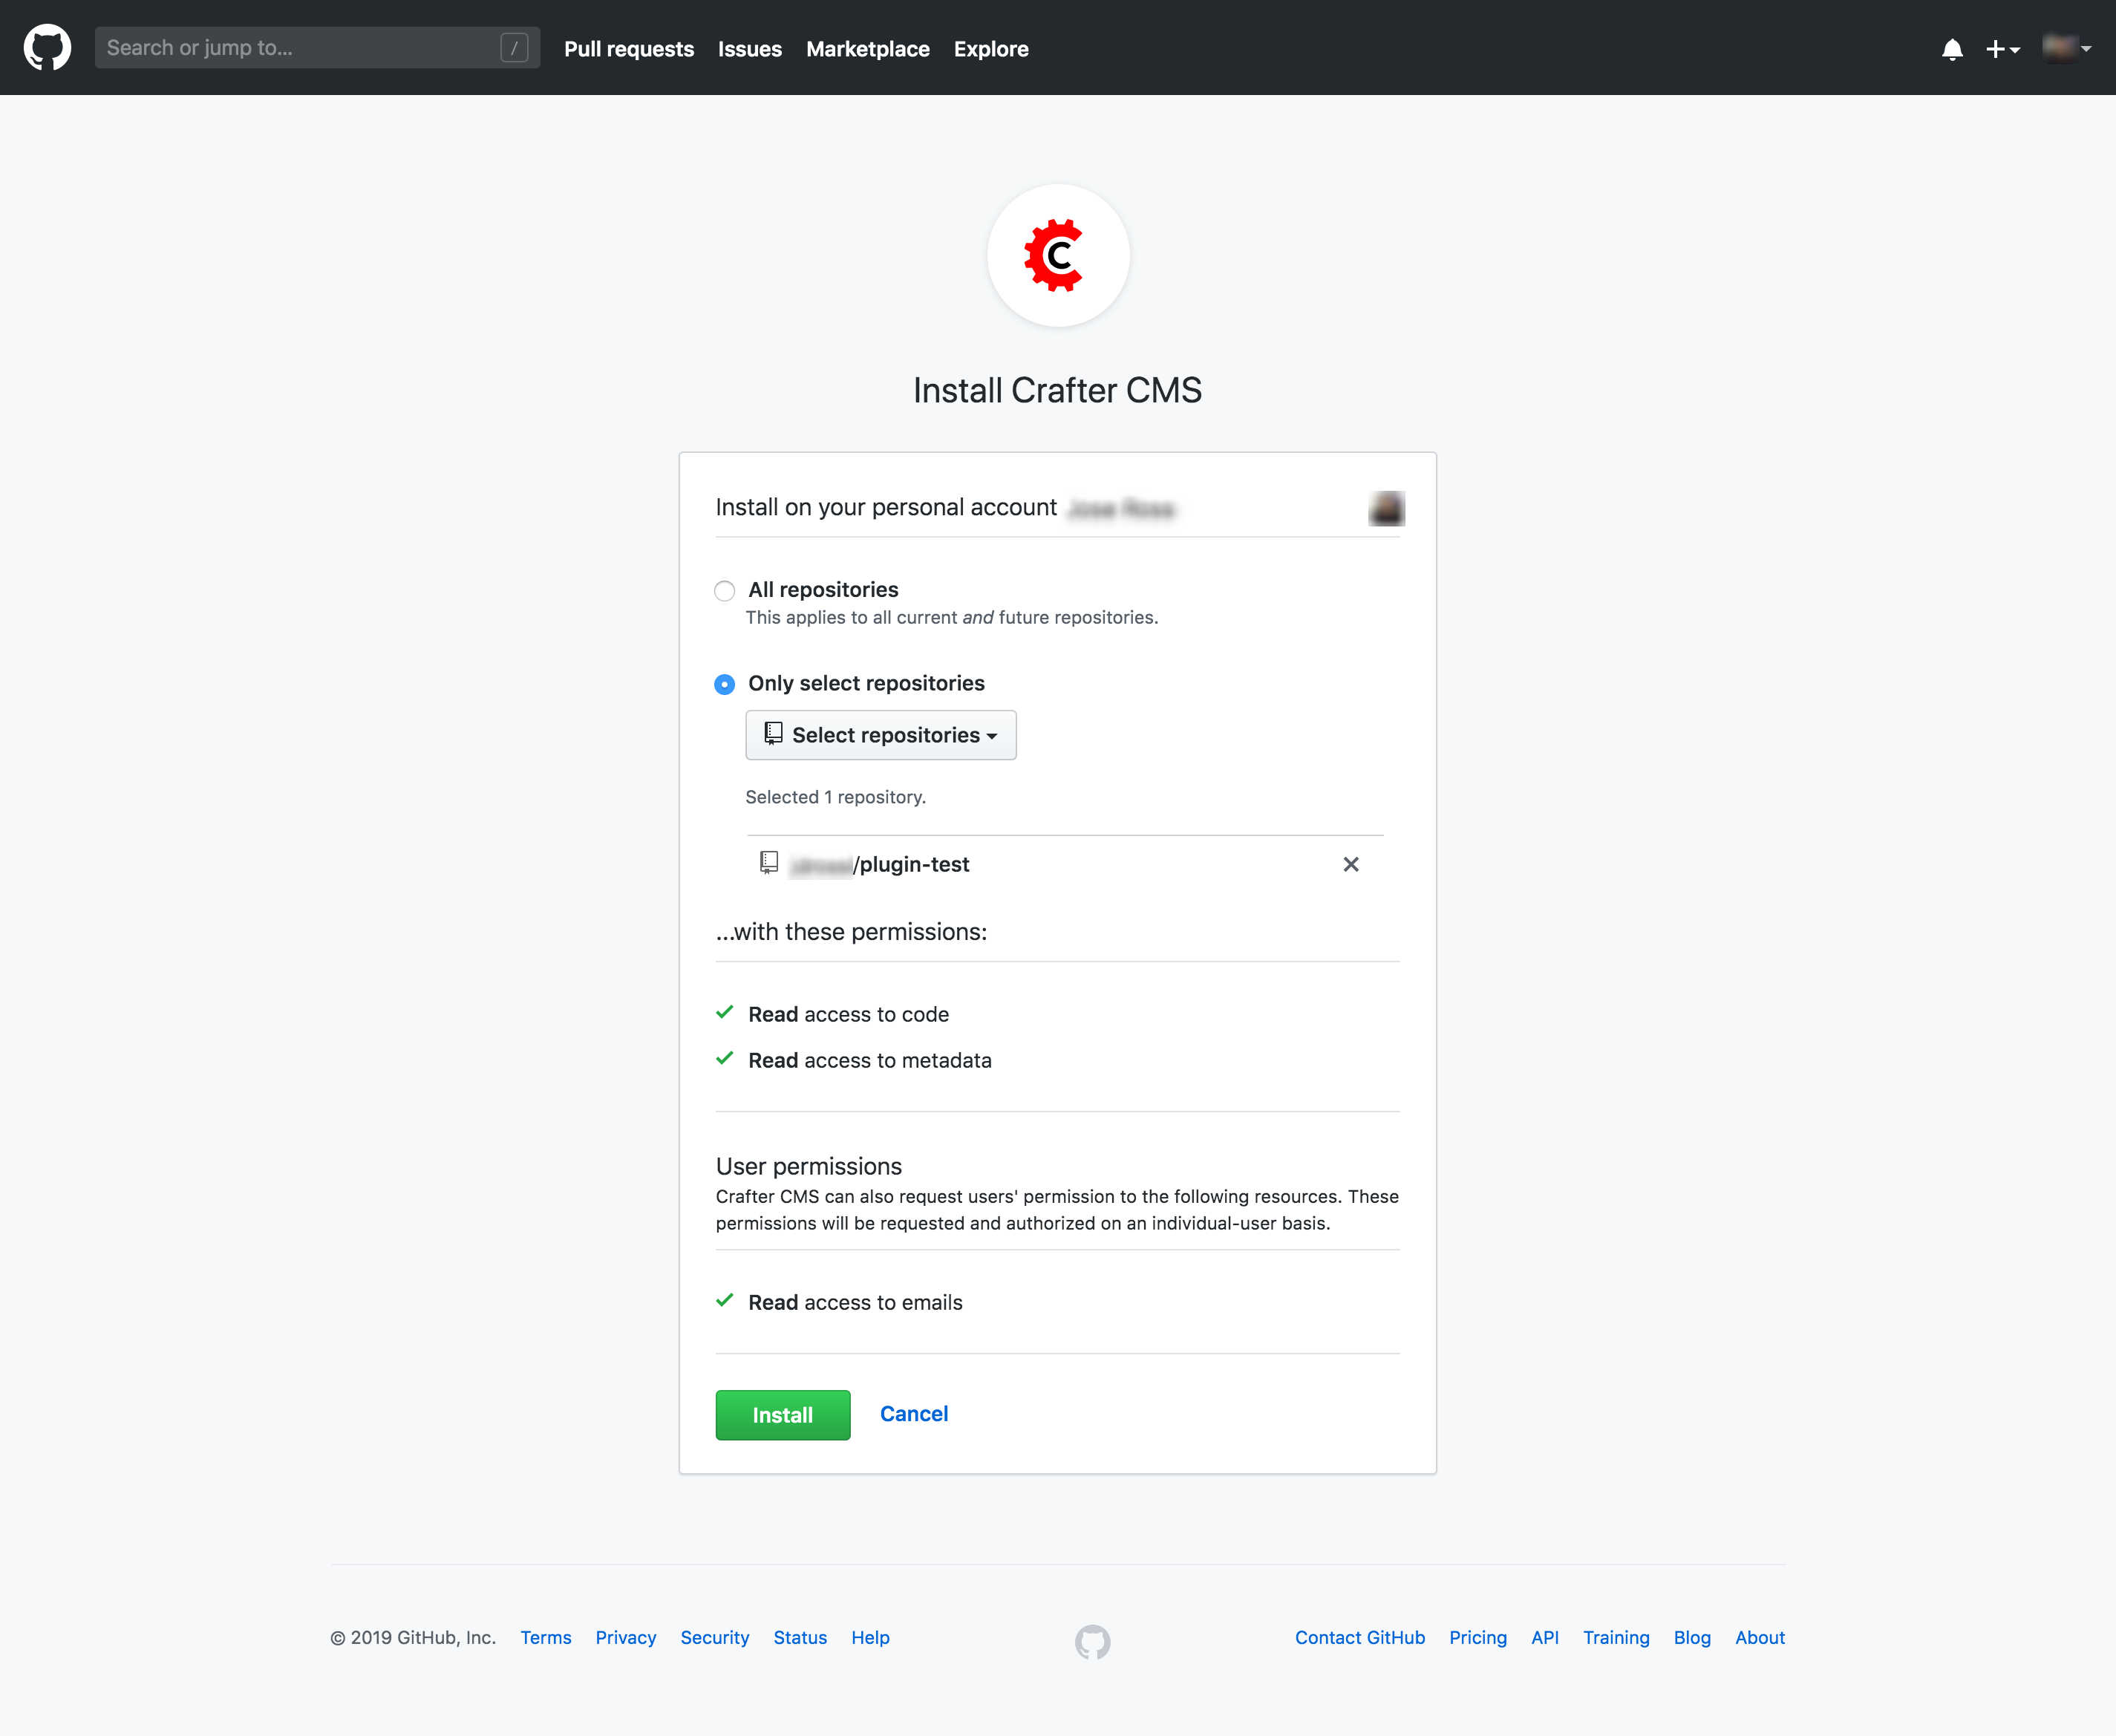Click the GitHub octocat logo

(46, 46)
